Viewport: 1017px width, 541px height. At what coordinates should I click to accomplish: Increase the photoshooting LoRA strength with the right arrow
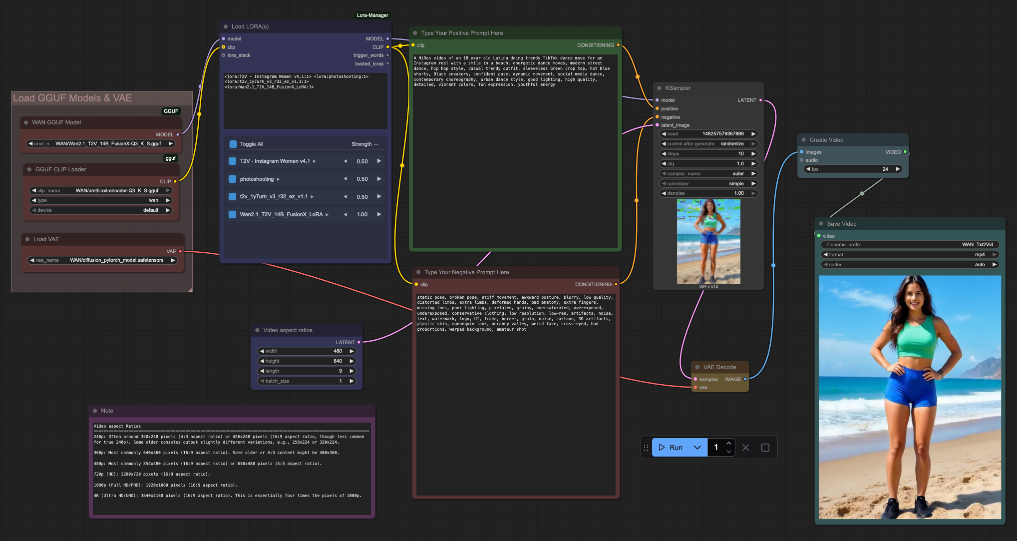379,179
